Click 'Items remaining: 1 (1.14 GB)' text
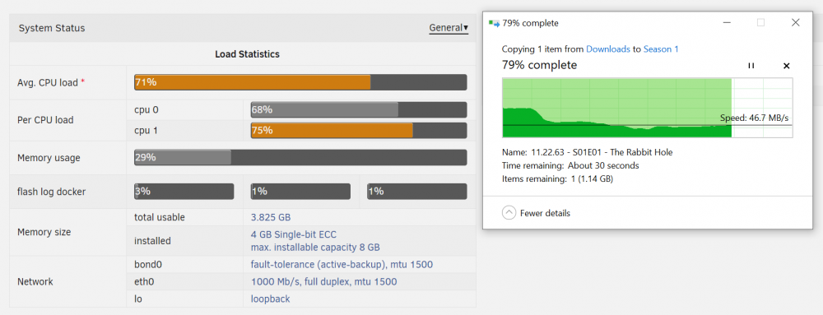The height and width of the screenshot is (315, 823). coord(557,178)
